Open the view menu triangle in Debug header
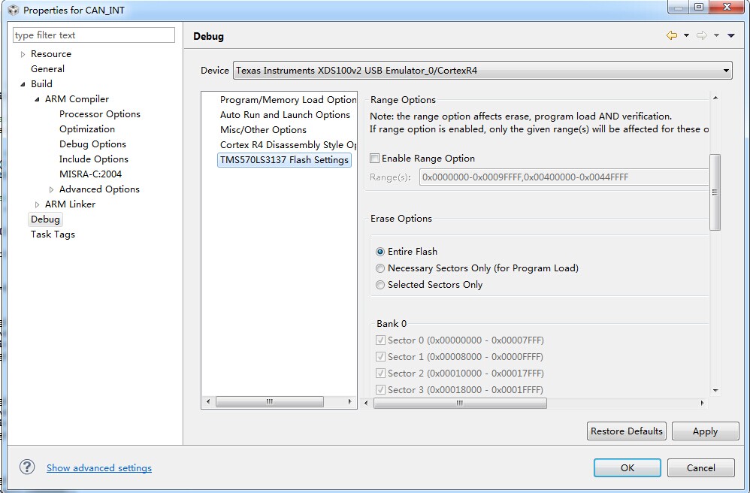The width and height of the screenshot is (750, 493). point(730,35)
